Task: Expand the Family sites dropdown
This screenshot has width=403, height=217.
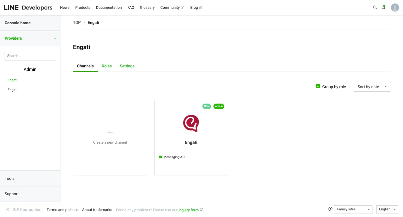Action: click(x=353, y=209)
